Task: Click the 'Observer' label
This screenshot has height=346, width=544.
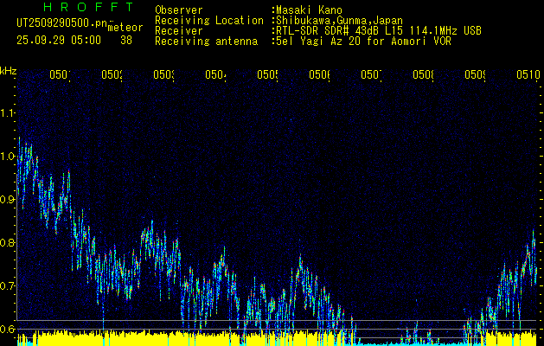Action: tap(179, 10)
